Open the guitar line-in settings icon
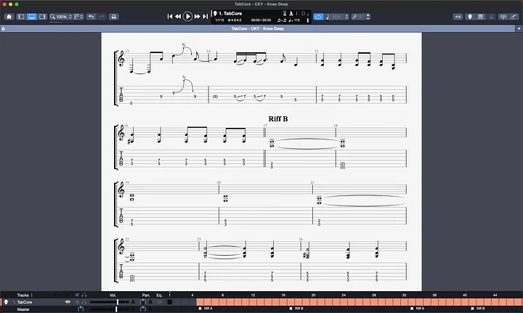The image size is (523, 313). [x=514, y=17]
